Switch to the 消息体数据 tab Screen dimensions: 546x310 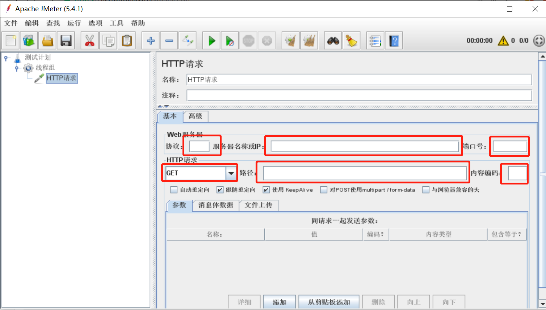tap(216, 205)
